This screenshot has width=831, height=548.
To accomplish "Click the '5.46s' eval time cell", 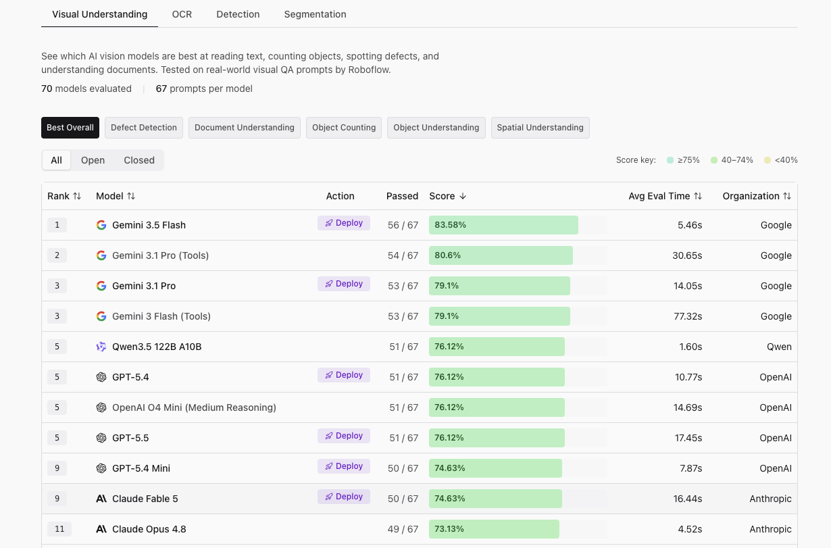I will pos(690,225).
